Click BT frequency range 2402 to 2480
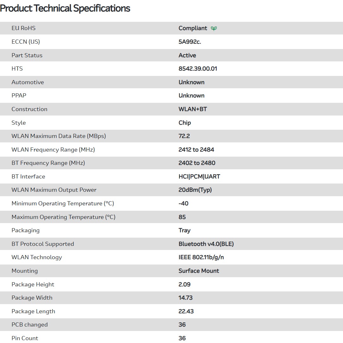The height and width of the screenshot is (343, 343). pyautogui.click(x=197, y=163)
